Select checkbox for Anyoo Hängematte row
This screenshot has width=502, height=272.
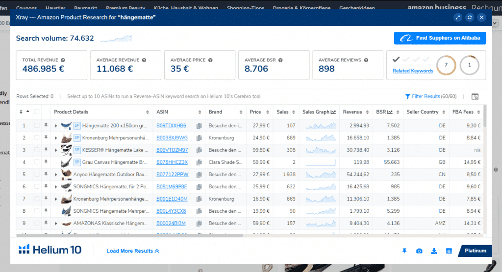coord(37,175)
